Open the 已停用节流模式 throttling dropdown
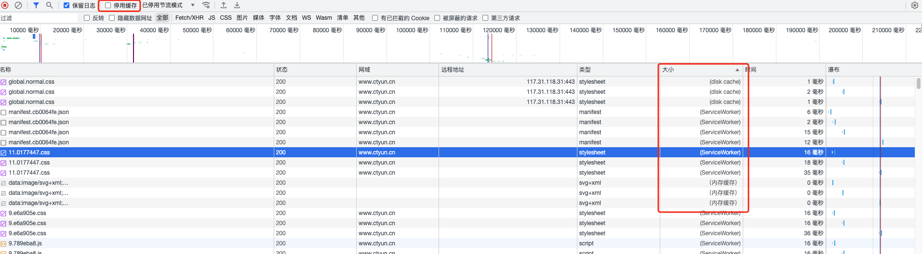The image size is (922, 254). click(x=168, y=5)
